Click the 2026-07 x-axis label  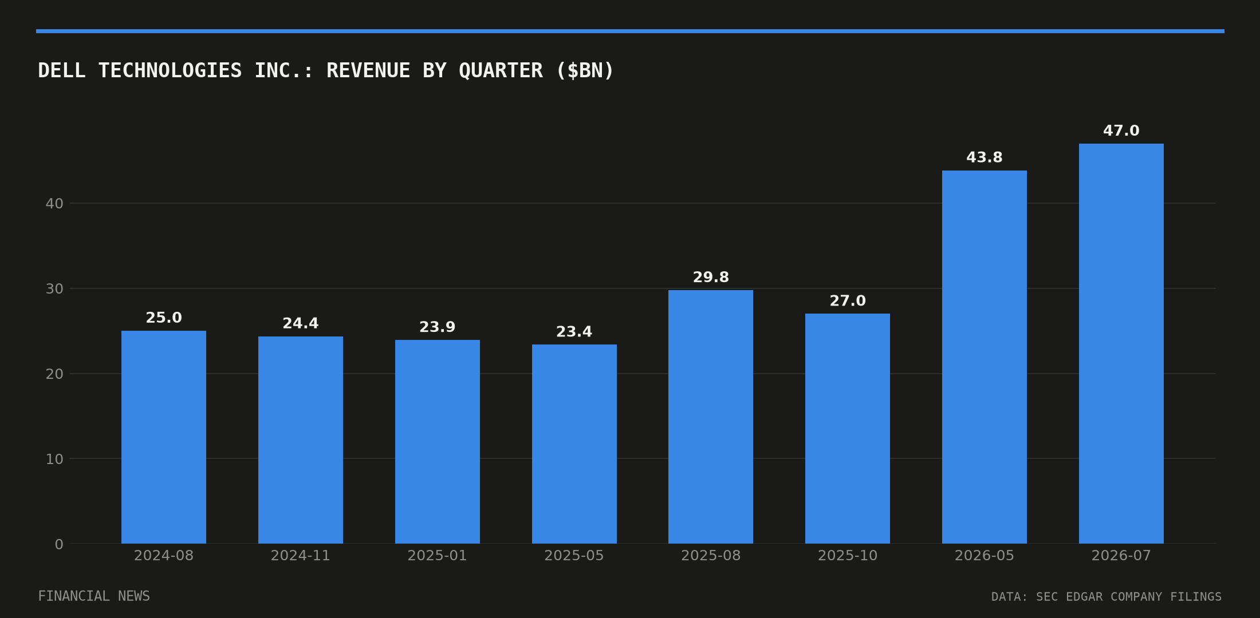pyautogui.click(x=1121, y=556)
